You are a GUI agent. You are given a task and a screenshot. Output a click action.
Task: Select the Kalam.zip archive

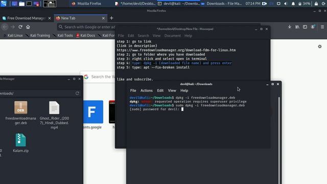coord(20,143)
